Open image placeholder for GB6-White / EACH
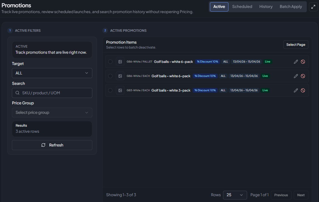The image size is (319, 202). click(120, 76)
